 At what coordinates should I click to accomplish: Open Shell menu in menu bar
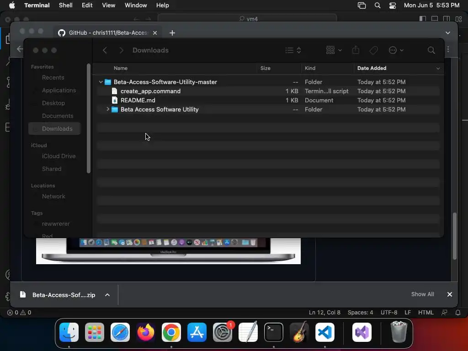coord(65,5)
